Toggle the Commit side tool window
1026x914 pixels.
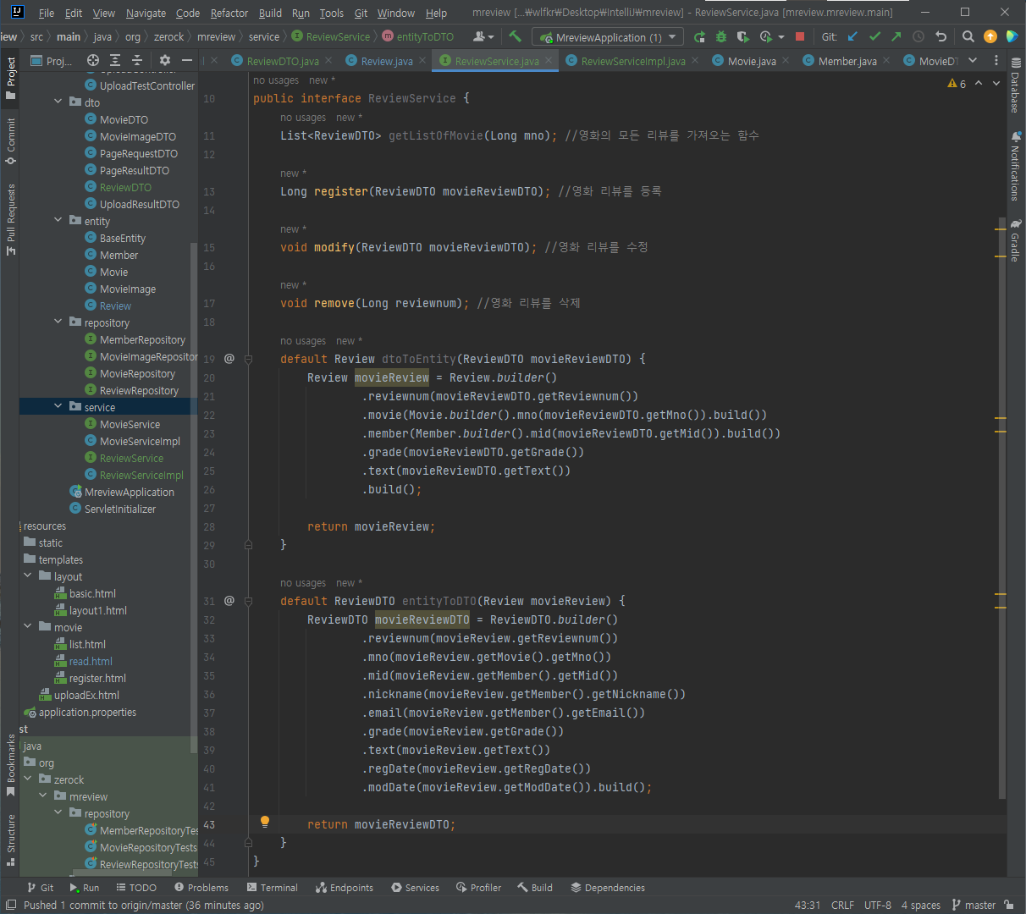coord(10,141)
